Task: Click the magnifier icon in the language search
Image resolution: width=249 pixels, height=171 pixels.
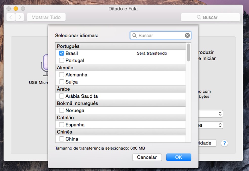Action: point(135,36)
